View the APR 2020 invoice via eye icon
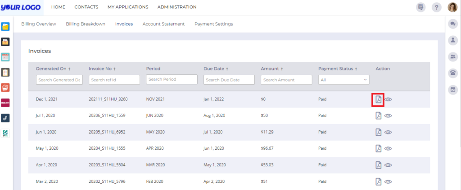Screen dimensions: 461x190 click(x=388, y=149)
